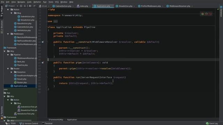Viewport: 223px width, 125px height.
Task: Expand the folded use statements
Action: click(x=56, y=22)
